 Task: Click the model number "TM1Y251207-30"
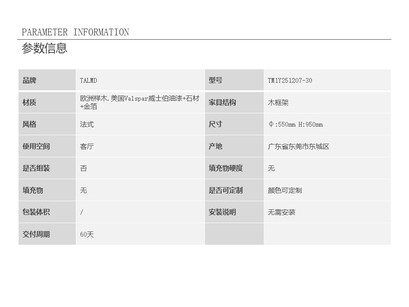pos(290,81)
